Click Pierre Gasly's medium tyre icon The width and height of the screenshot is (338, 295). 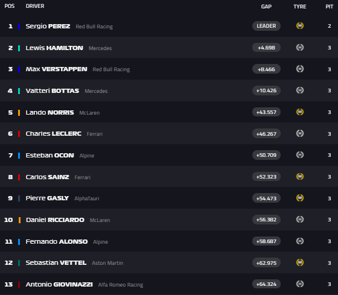point(300,198)
